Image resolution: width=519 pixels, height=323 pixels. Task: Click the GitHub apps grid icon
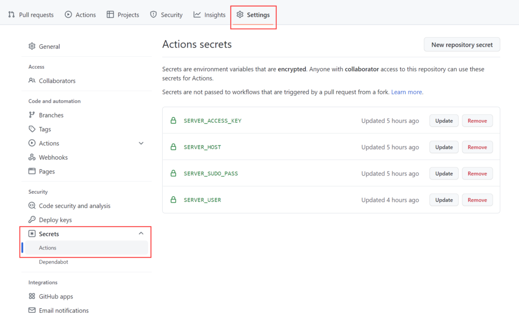point(32,296)
